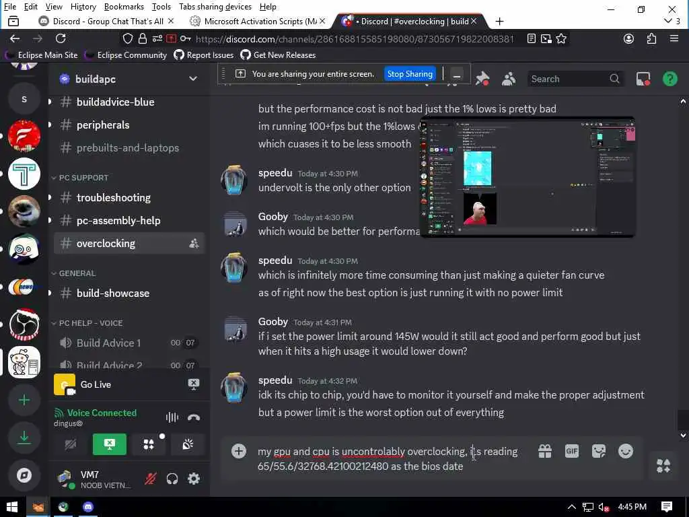
Task: Open the Discord help icon
Action: [669, 79]
